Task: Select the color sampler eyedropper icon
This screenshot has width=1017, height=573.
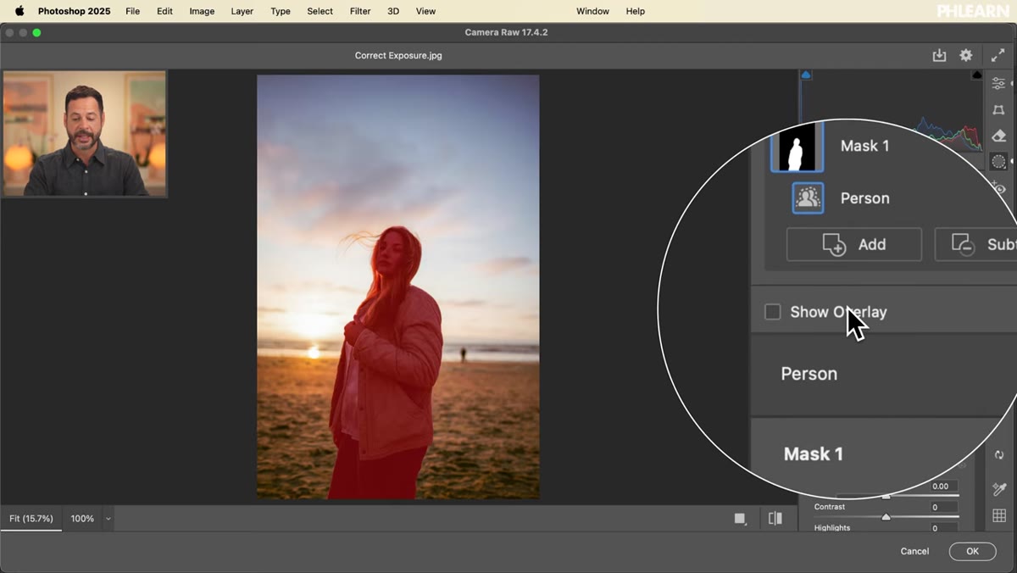Action: pyautogui.click(x=999, y=489)
